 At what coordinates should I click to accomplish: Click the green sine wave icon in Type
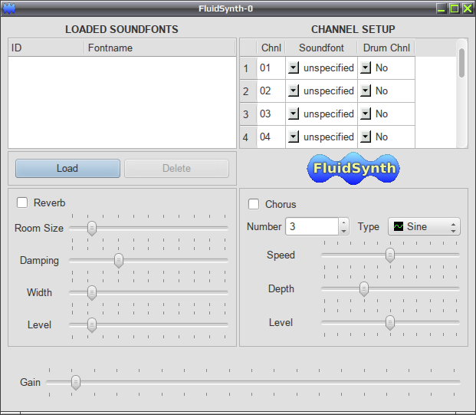[x=399, y=226]
